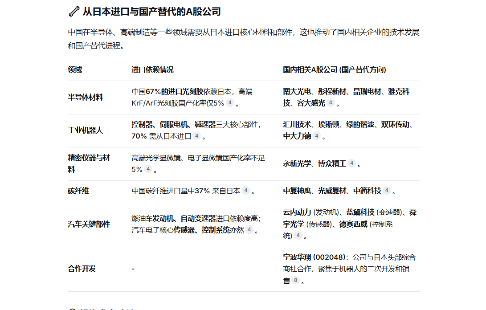Click the 工业机器人 row label
The width and height of the screenshot is (486, 310).
tap(85, 130)
